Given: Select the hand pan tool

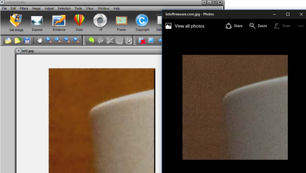Looking at the screenshot, I should pyautogui.click(x=40, y=40).
